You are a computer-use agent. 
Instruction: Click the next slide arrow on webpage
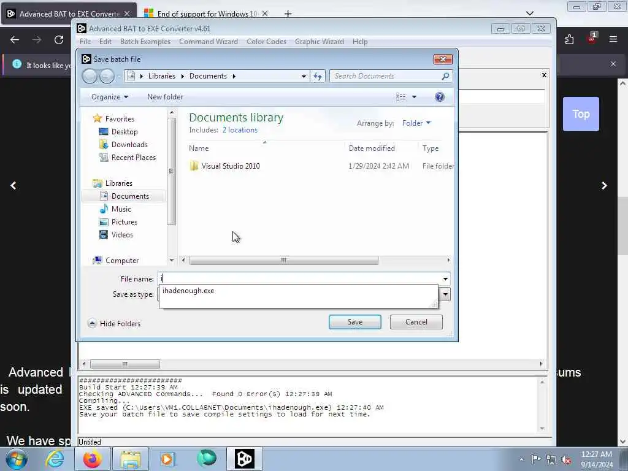click(604, 185)
